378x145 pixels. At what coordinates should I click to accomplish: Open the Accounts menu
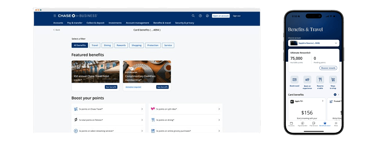click(58, 23)
